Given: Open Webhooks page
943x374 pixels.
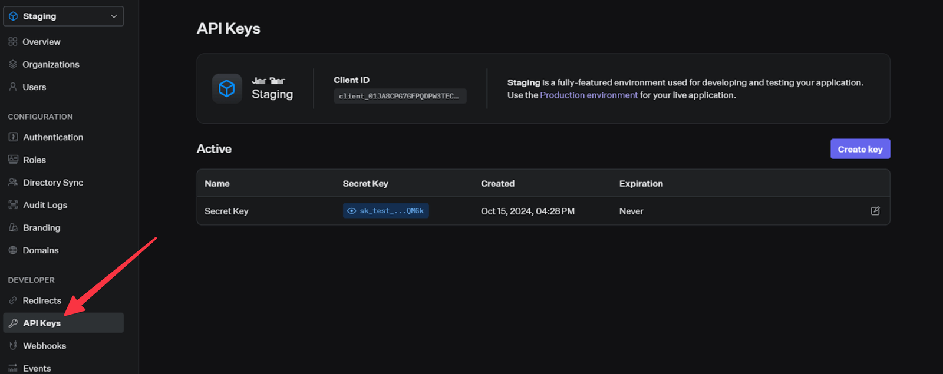Looking at the screenshot, I should (44, 346).
